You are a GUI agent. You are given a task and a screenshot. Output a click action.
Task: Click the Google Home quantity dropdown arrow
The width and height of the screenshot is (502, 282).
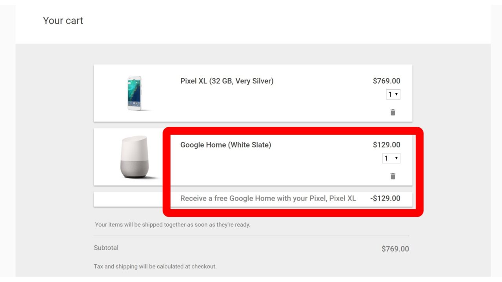(x=397, y=158)
